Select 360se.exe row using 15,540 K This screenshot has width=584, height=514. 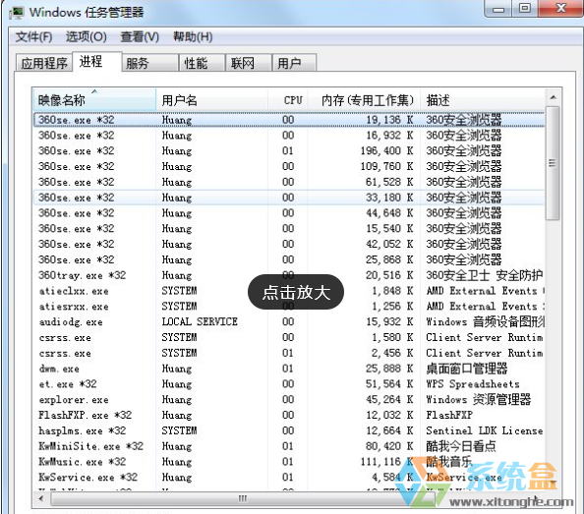(x=289, y=229)
